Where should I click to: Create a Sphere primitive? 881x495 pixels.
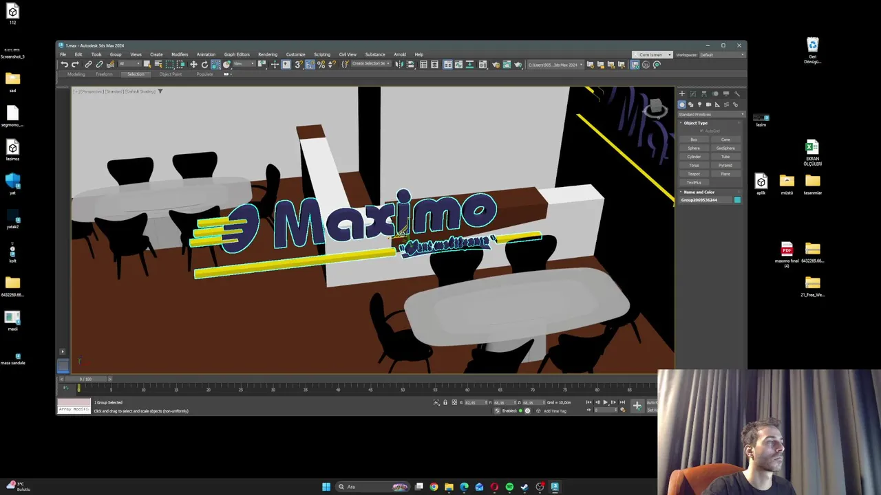coord(694,148)
